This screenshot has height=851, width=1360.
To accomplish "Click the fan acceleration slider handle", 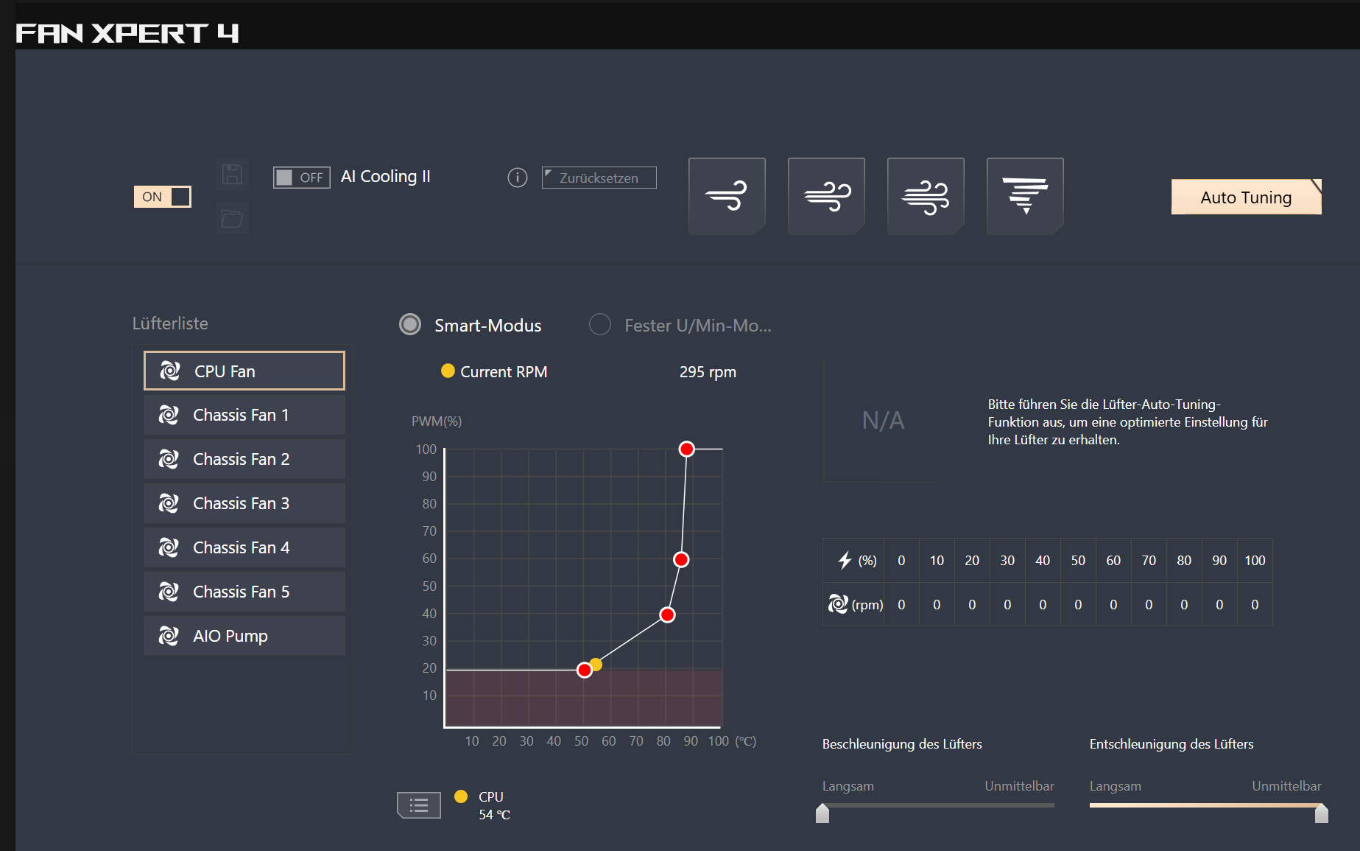I will coord(822,813).
